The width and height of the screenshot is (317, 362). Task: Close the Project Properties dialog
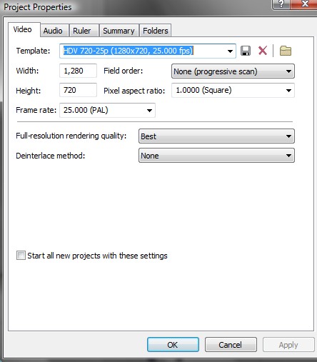tap(304, 4)
